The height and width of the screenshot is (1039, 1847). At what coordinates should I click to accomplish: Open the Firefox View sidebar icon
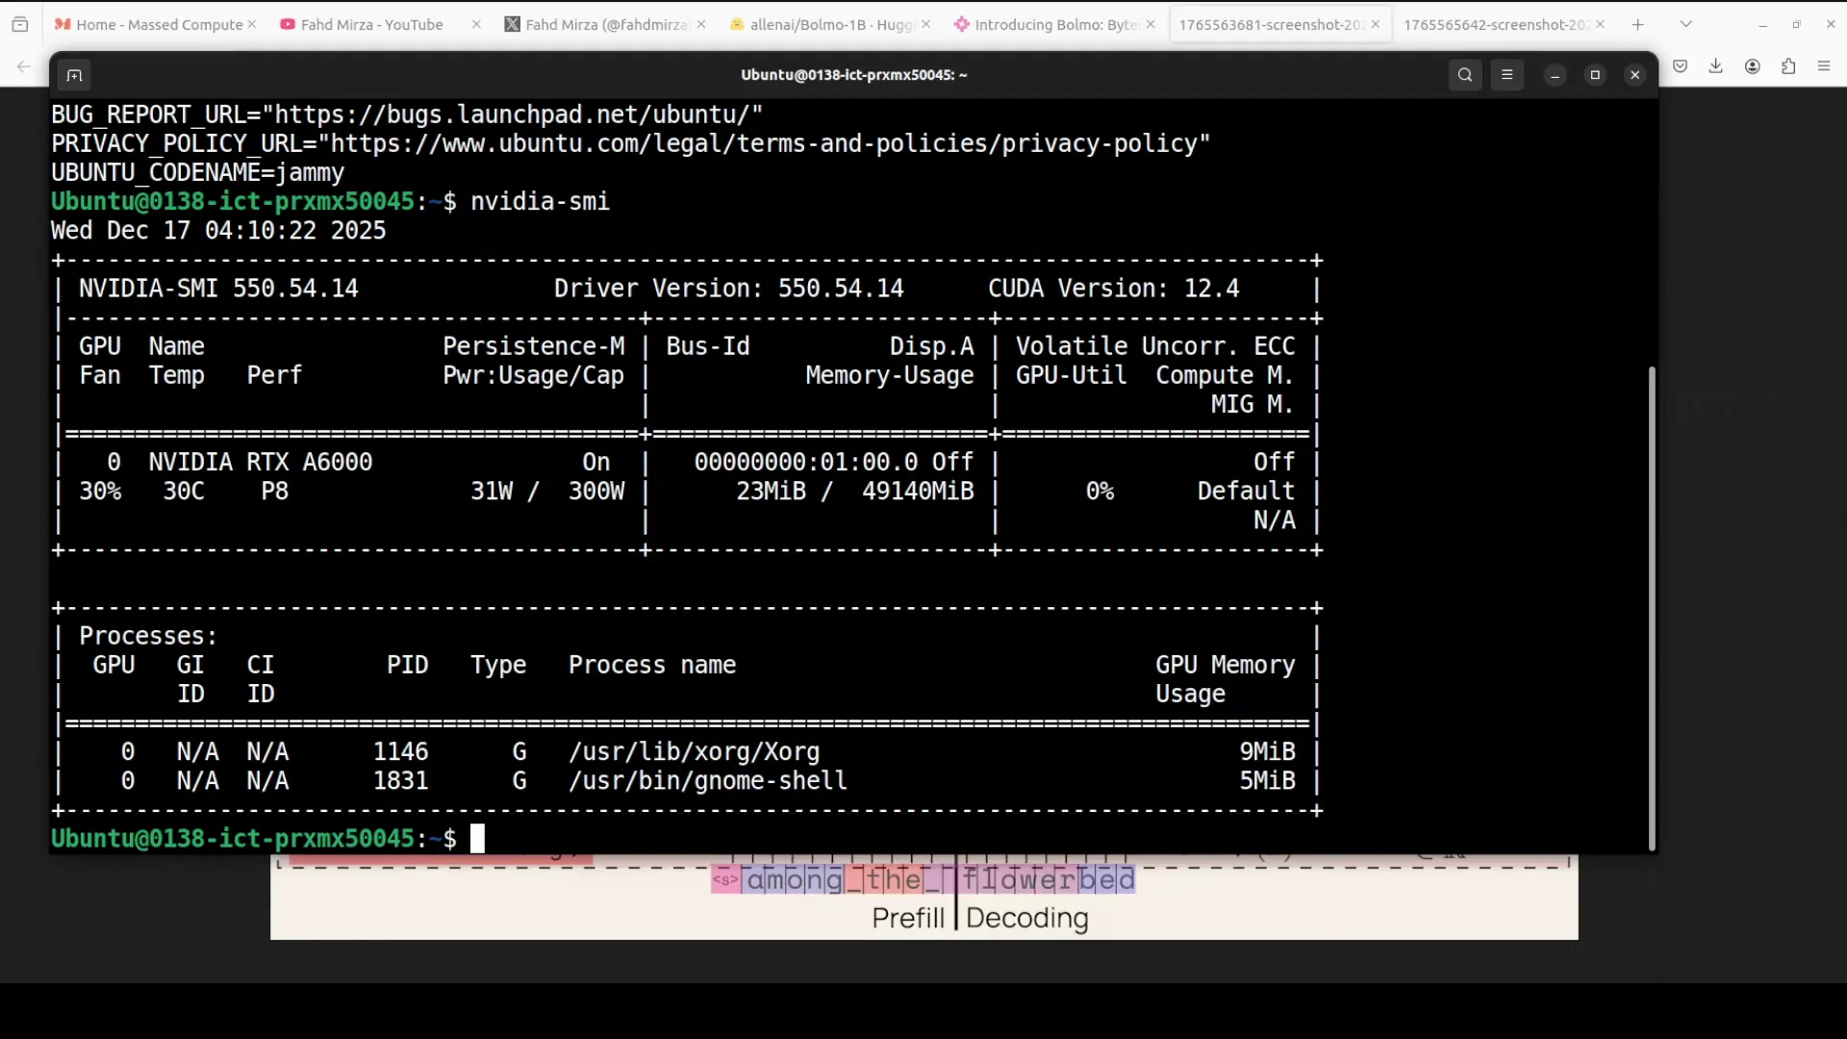tap(20, 24)
